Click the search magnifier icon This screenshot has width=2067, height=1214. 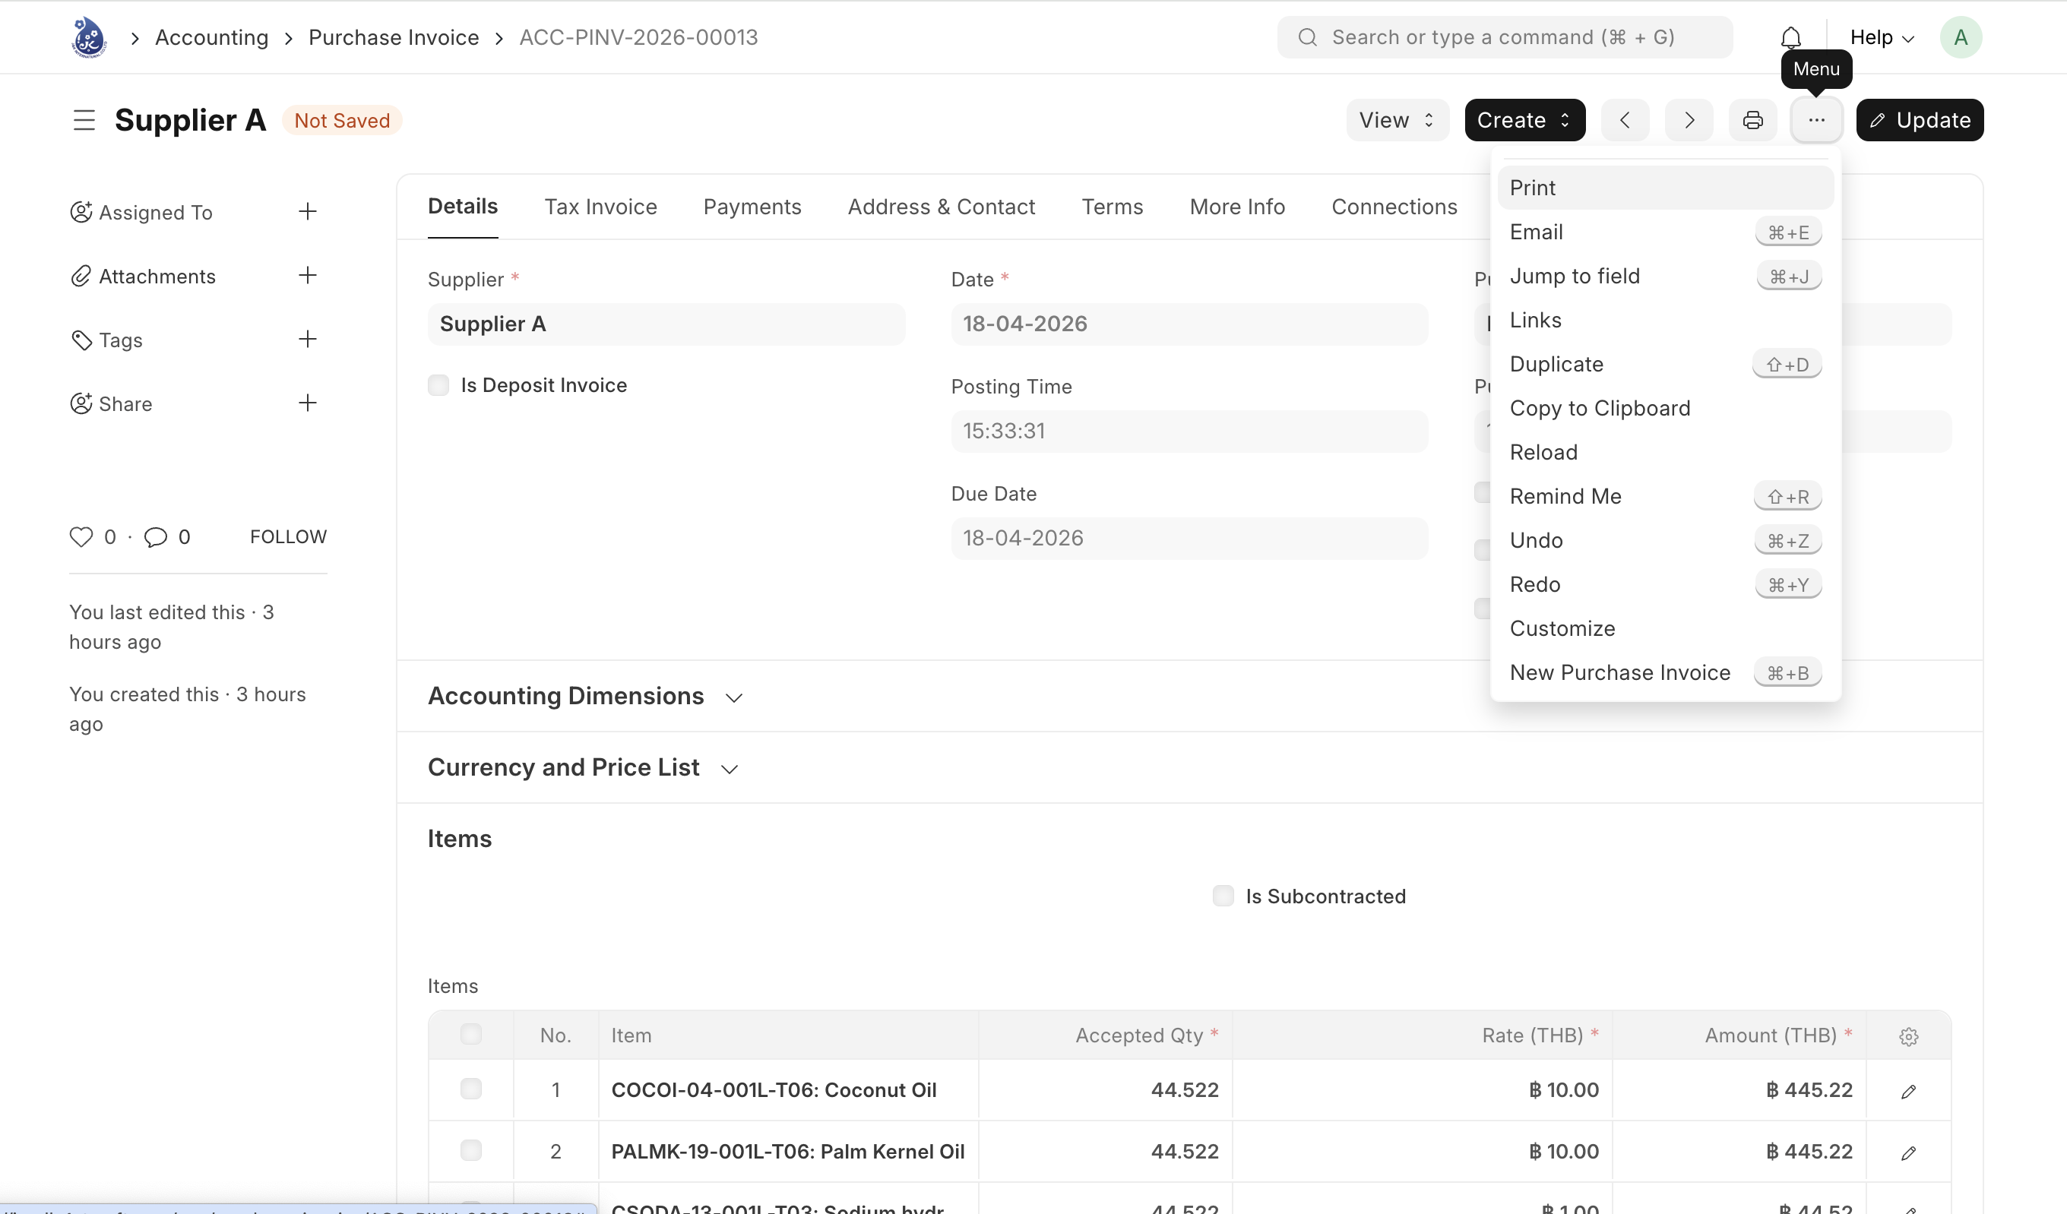[1308, 38]
